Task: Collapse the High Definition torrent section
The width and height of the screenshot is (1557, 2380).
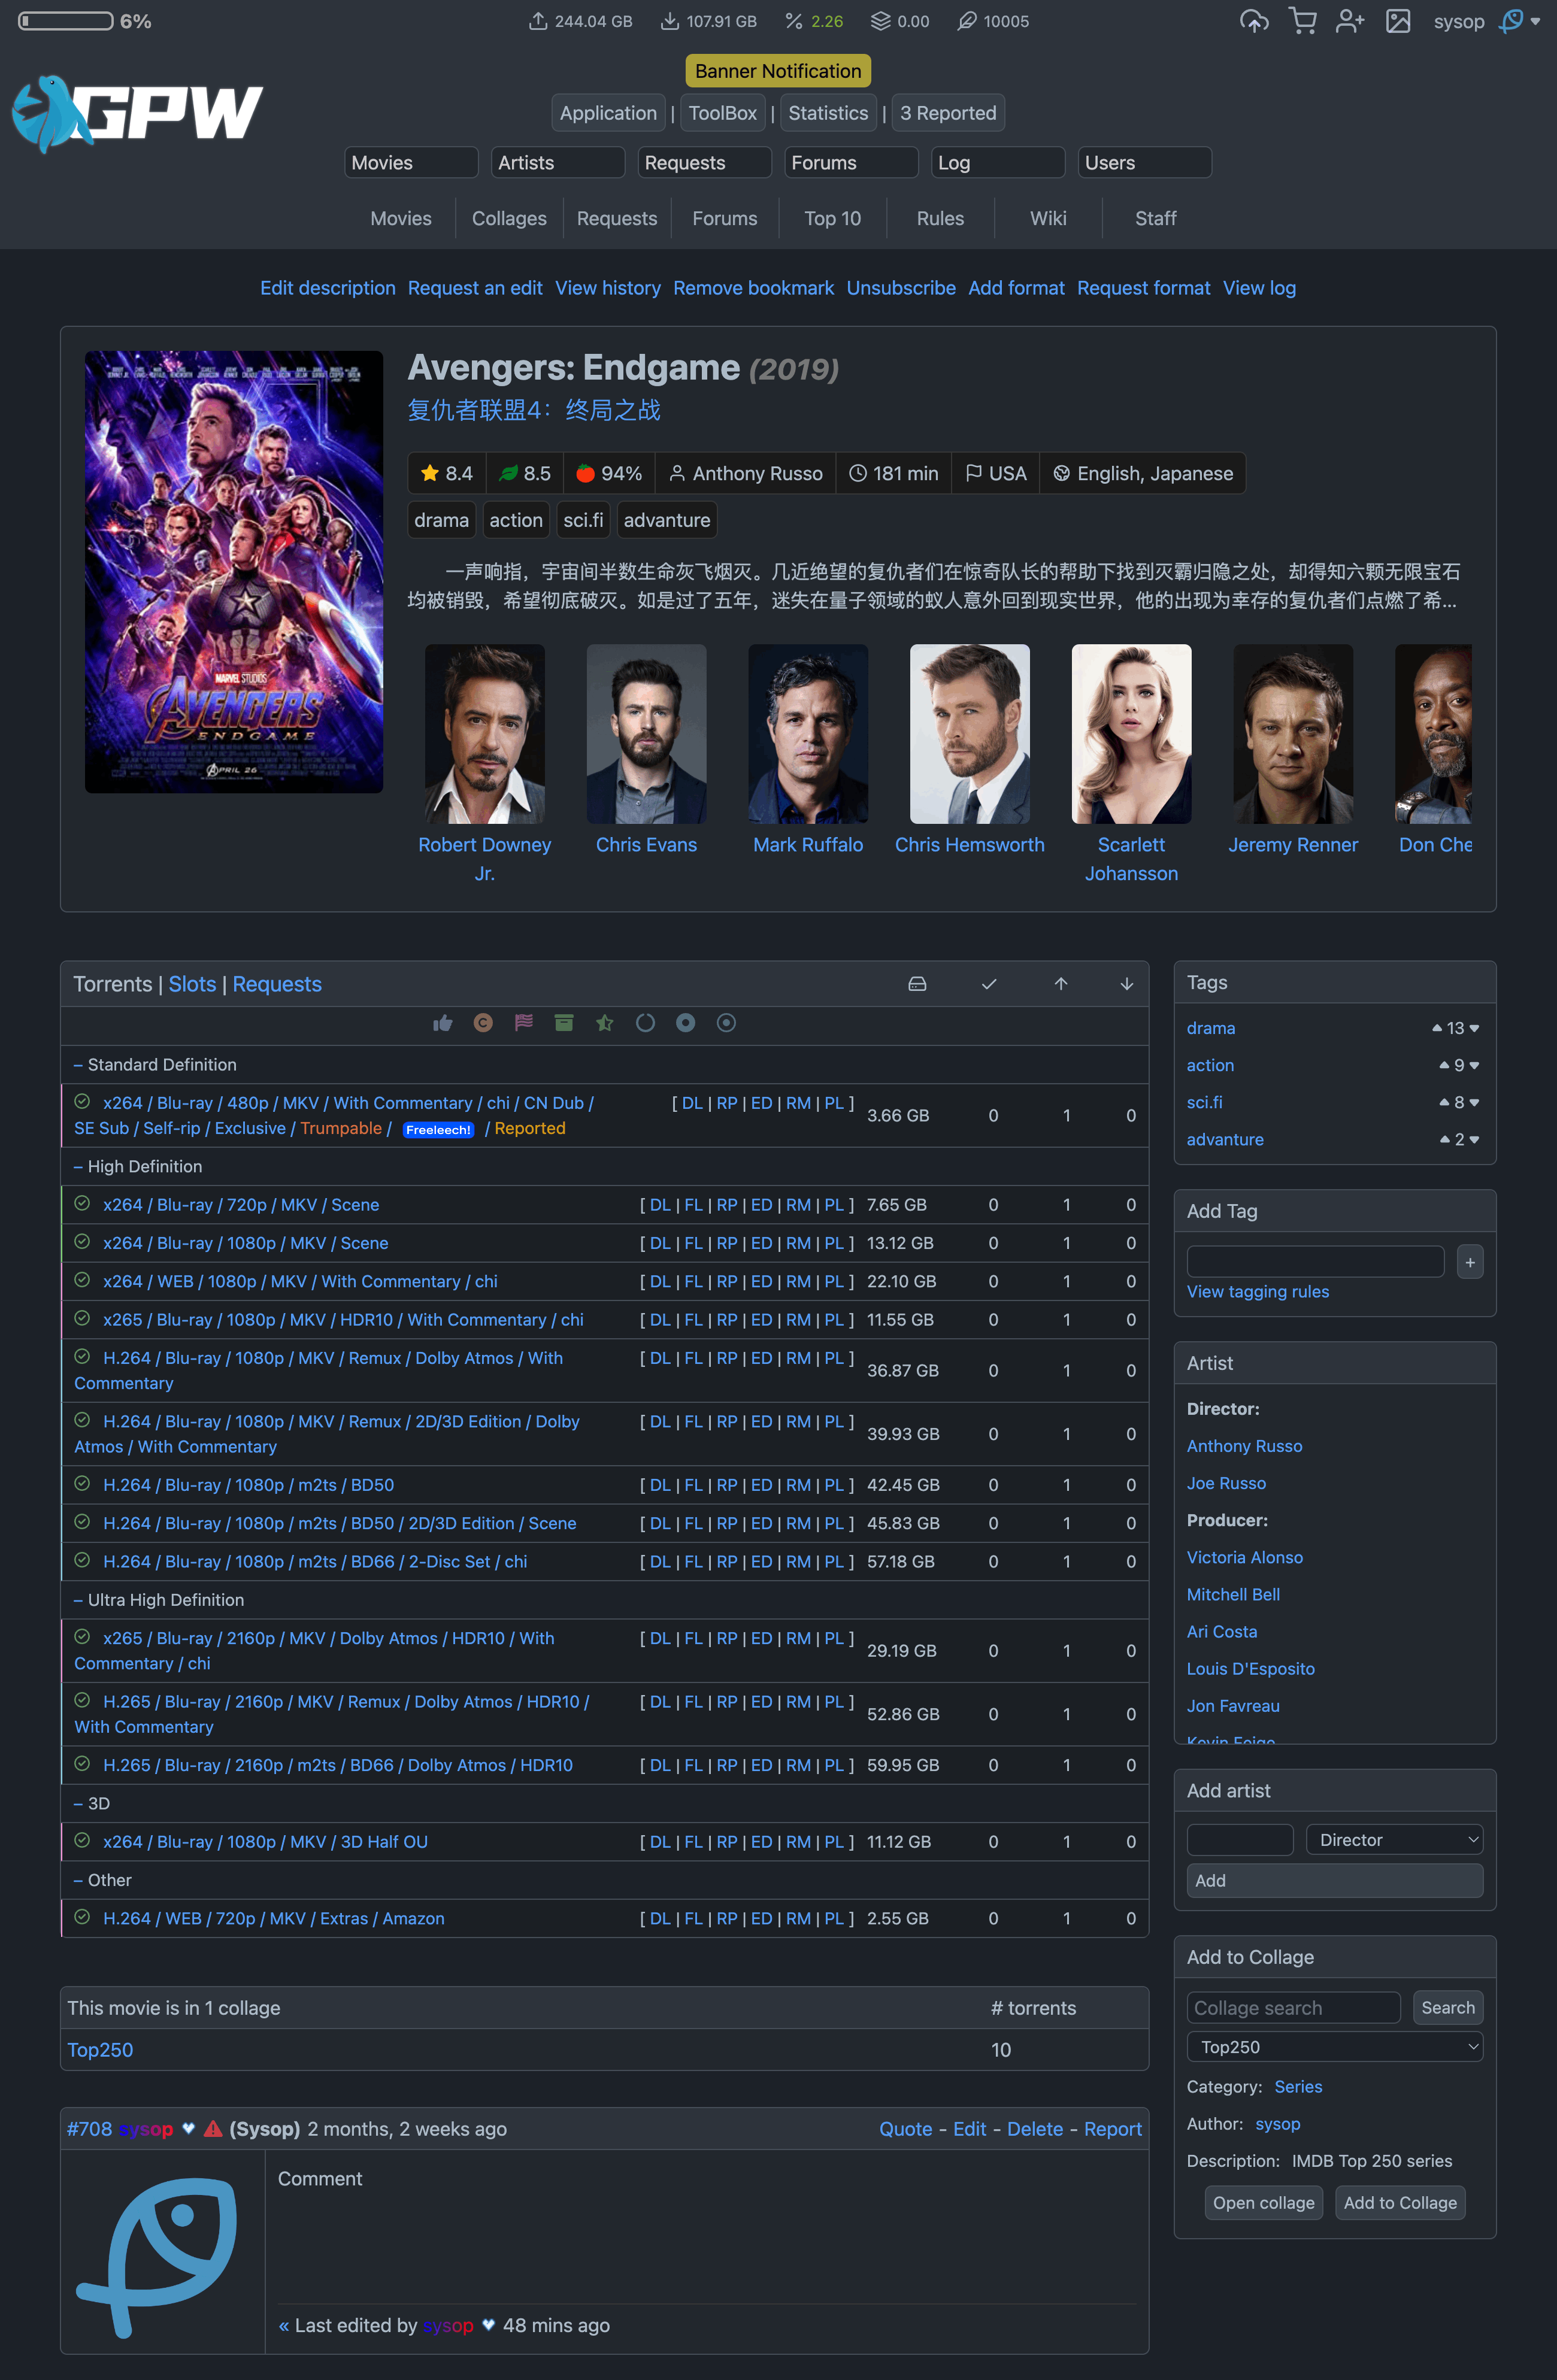Action: 79,1167
